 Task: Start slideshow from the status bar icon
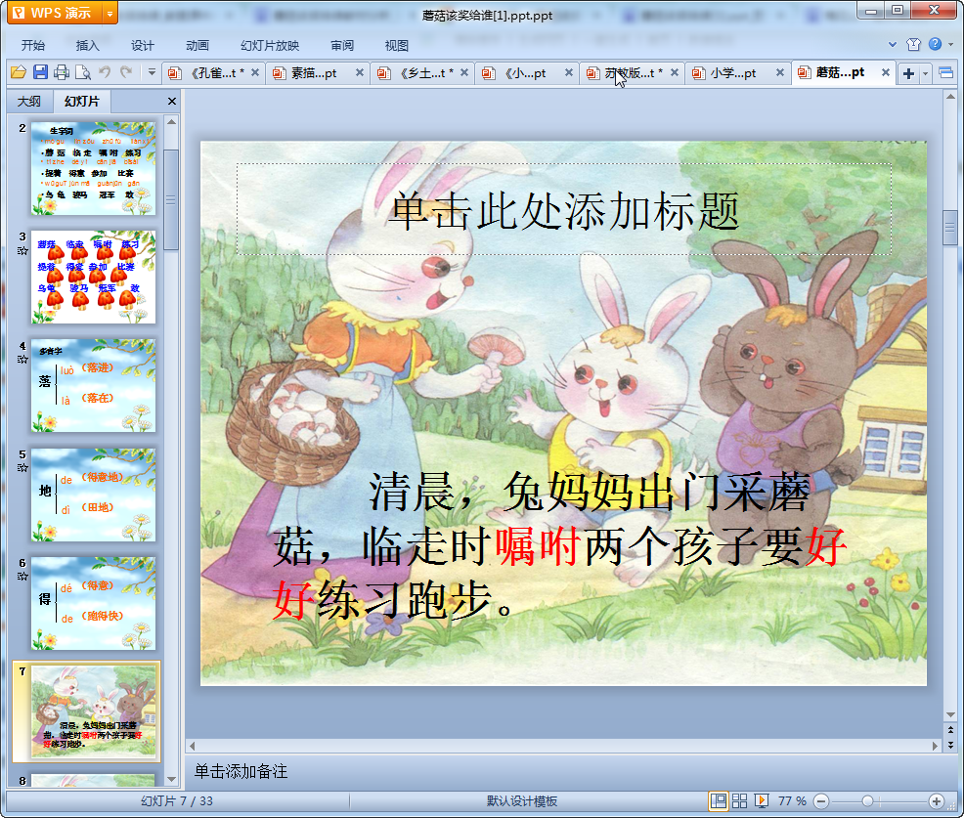[x=761, y=800]
